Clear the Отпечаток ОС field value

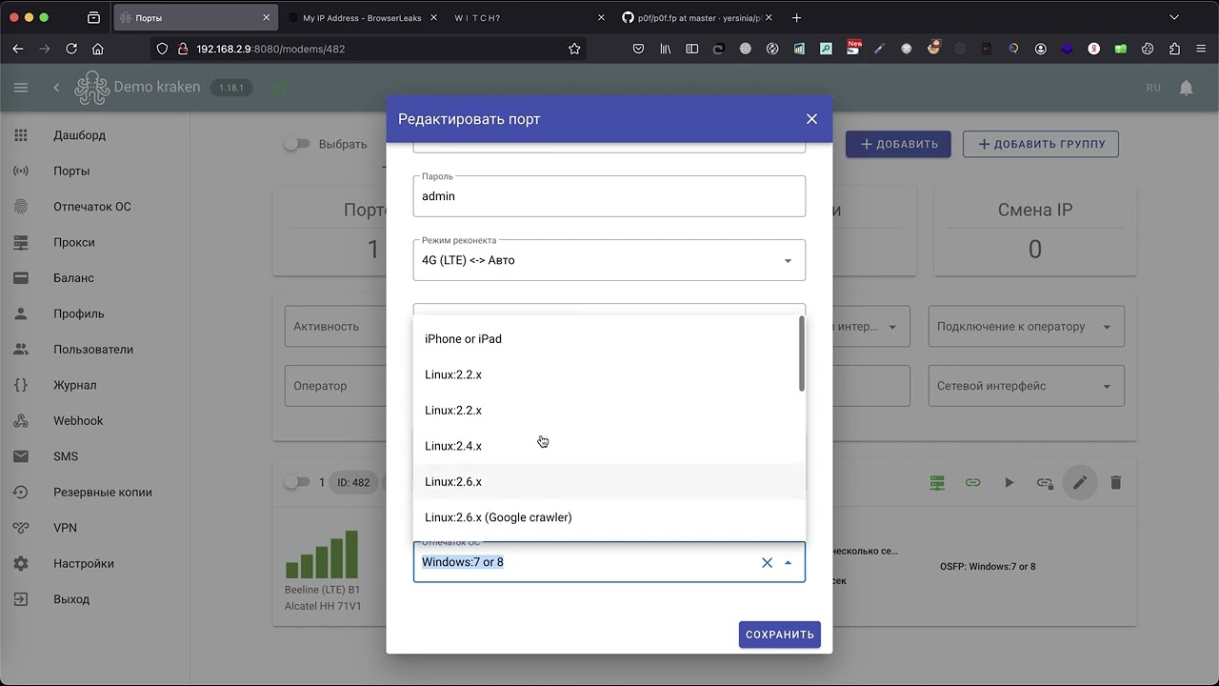pos(767,562)
